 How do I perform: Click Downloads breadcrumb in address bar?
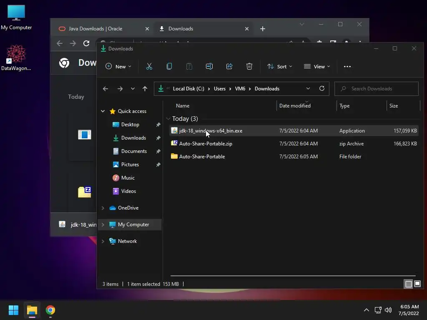[x=267, y=89]
